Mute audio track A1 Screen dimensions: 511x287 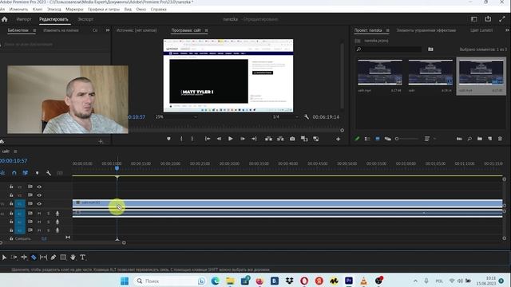click(39, 214)
